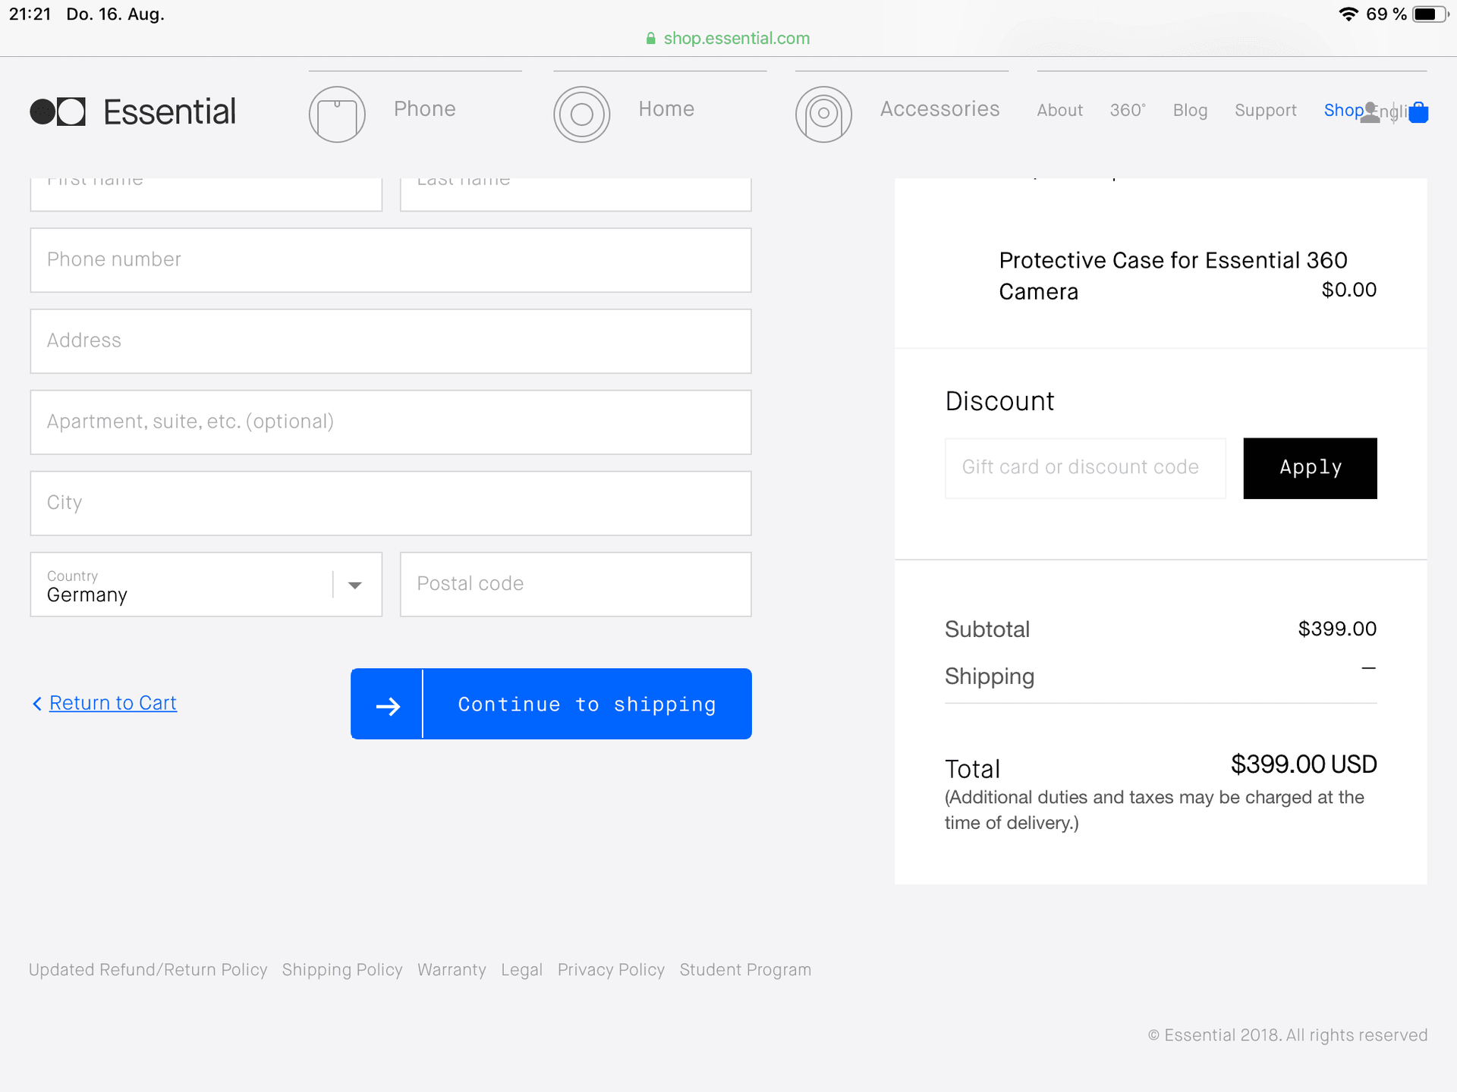Tap the 21:21 clock in status bar
1457x1092 pixels.
point(30,14)
